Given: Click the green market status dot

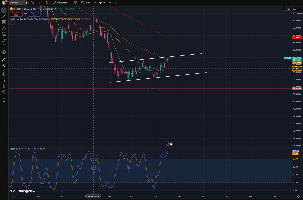Looking at the screenshot, I should tap(56, 9).
